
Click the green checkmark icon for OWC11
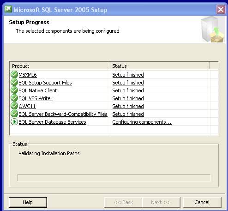point(14,106)
